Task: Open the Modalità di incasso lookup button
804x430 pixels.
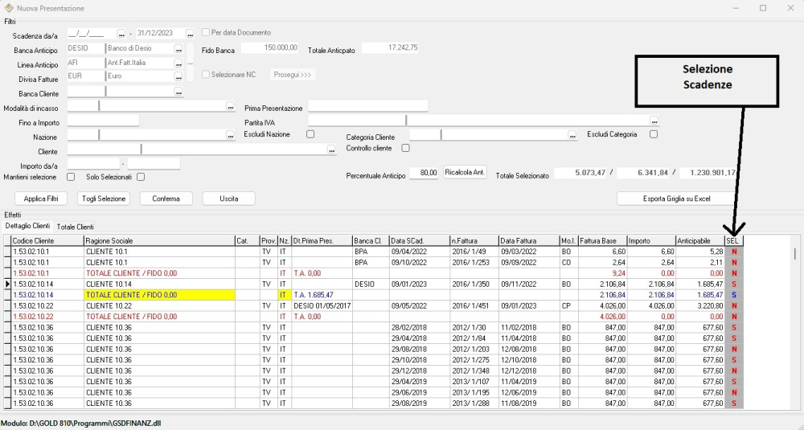Action: (230, 106)
